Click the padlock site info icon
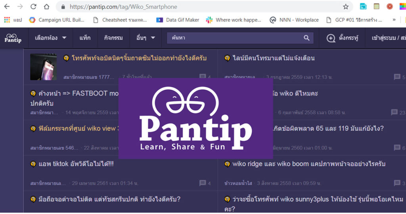 pyautogui.click(x=63, y=7)
